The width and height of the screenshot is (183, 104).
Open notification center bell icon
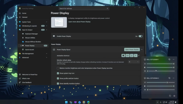176,102
